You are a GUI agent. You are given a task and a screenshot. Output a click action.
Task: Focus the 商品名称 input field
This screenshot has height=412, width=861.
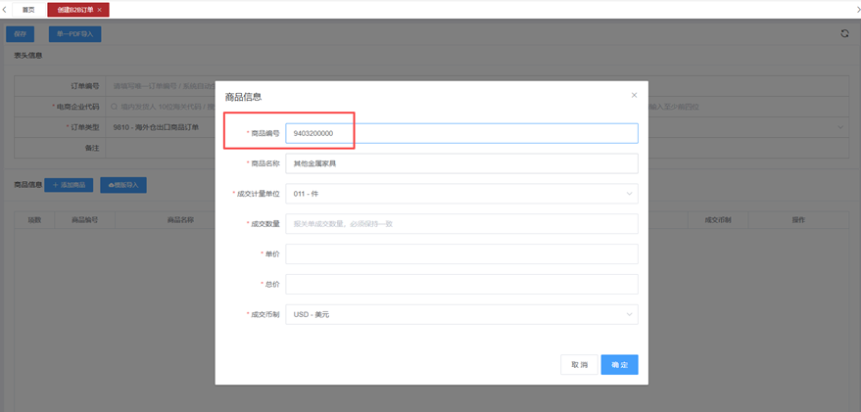[x=461, y=163]
